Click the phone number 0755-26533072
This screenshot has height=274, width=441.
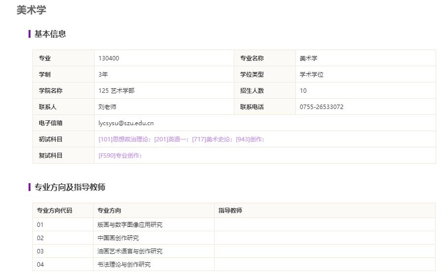pos(321,107)
